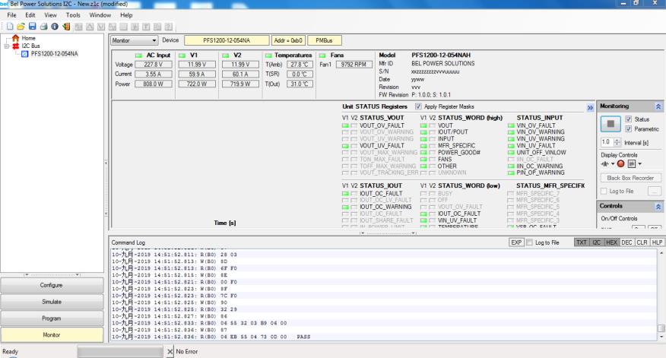
Task: Uncheck the Parametric checkbox
Action: (x=627, y=128)
